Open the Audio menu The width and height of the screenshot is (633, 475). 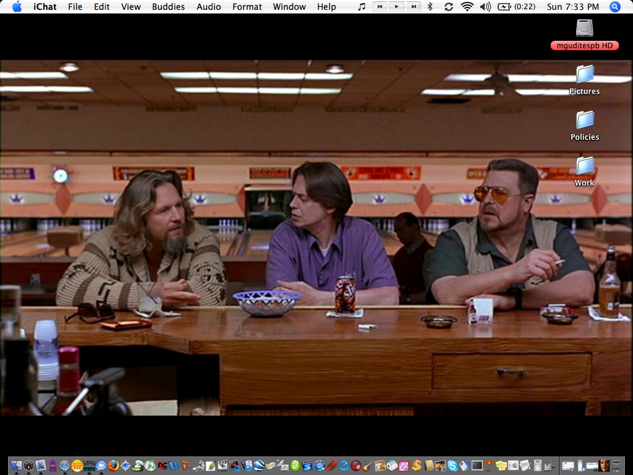pyautogui.click(x=208, y=7)
